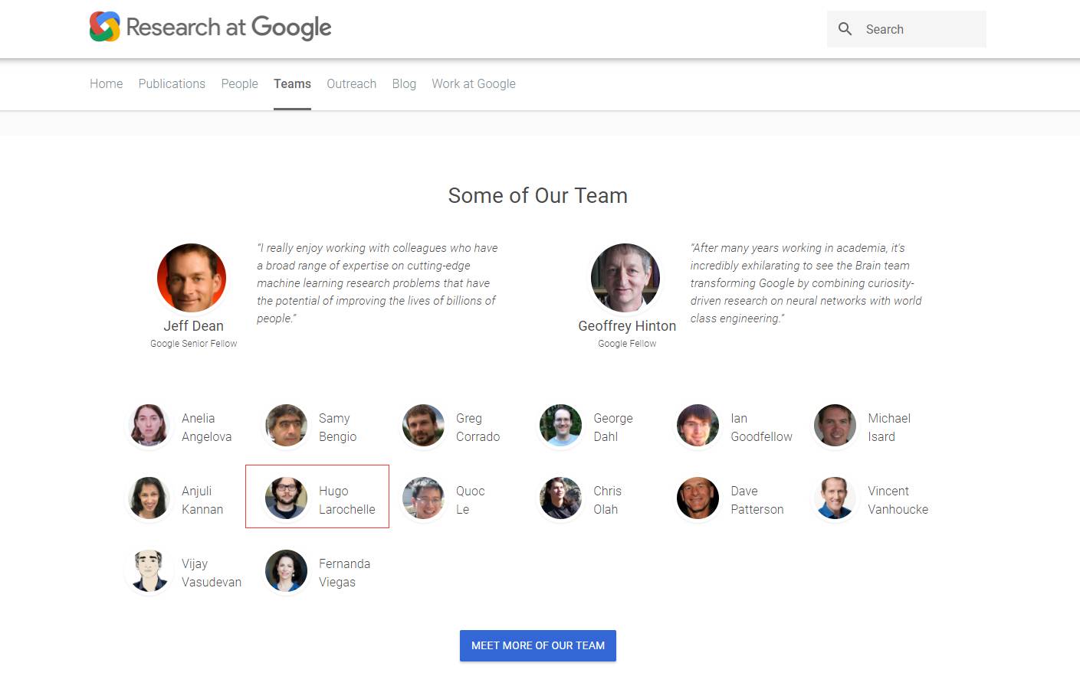
Task: Open the Fernanda Viegas name link
Action: [344, 573]
